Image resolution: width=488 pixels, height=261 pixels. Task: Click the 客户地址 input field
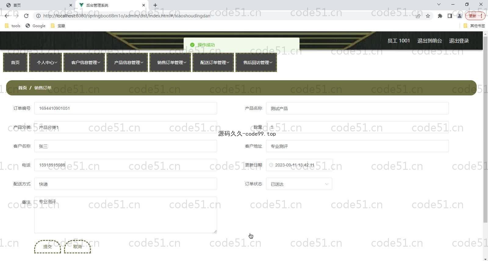coord(357,146)
